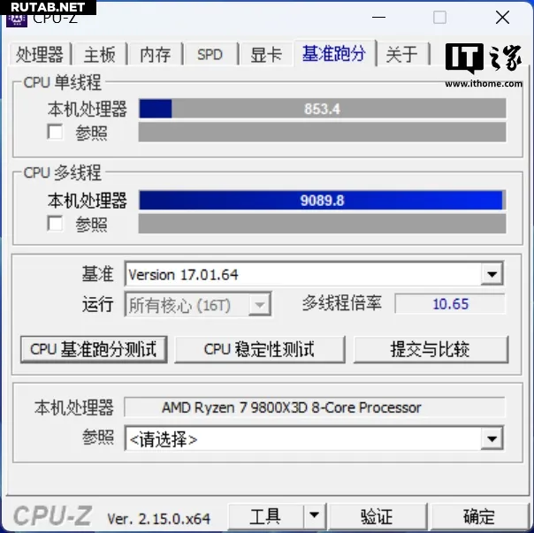This screenshot has height=533, width=534.
Task: Enable 参照 checkbox under CPU 单线程
Action: click(55, 132)
